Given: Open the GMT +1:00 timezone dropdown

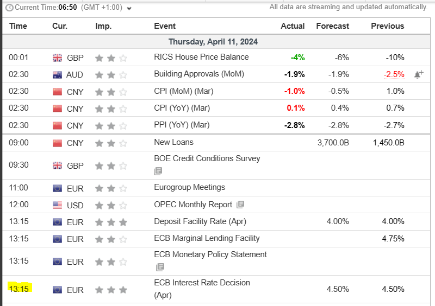Looking at the screenshot, I should 106,8.
